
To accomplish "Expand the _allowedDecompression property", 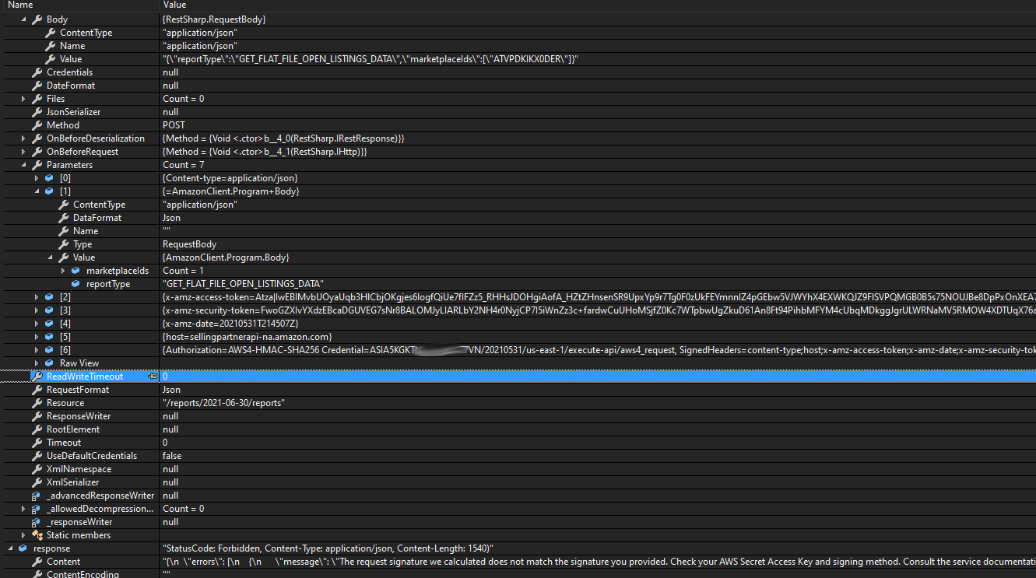I will tap(23, 509).
